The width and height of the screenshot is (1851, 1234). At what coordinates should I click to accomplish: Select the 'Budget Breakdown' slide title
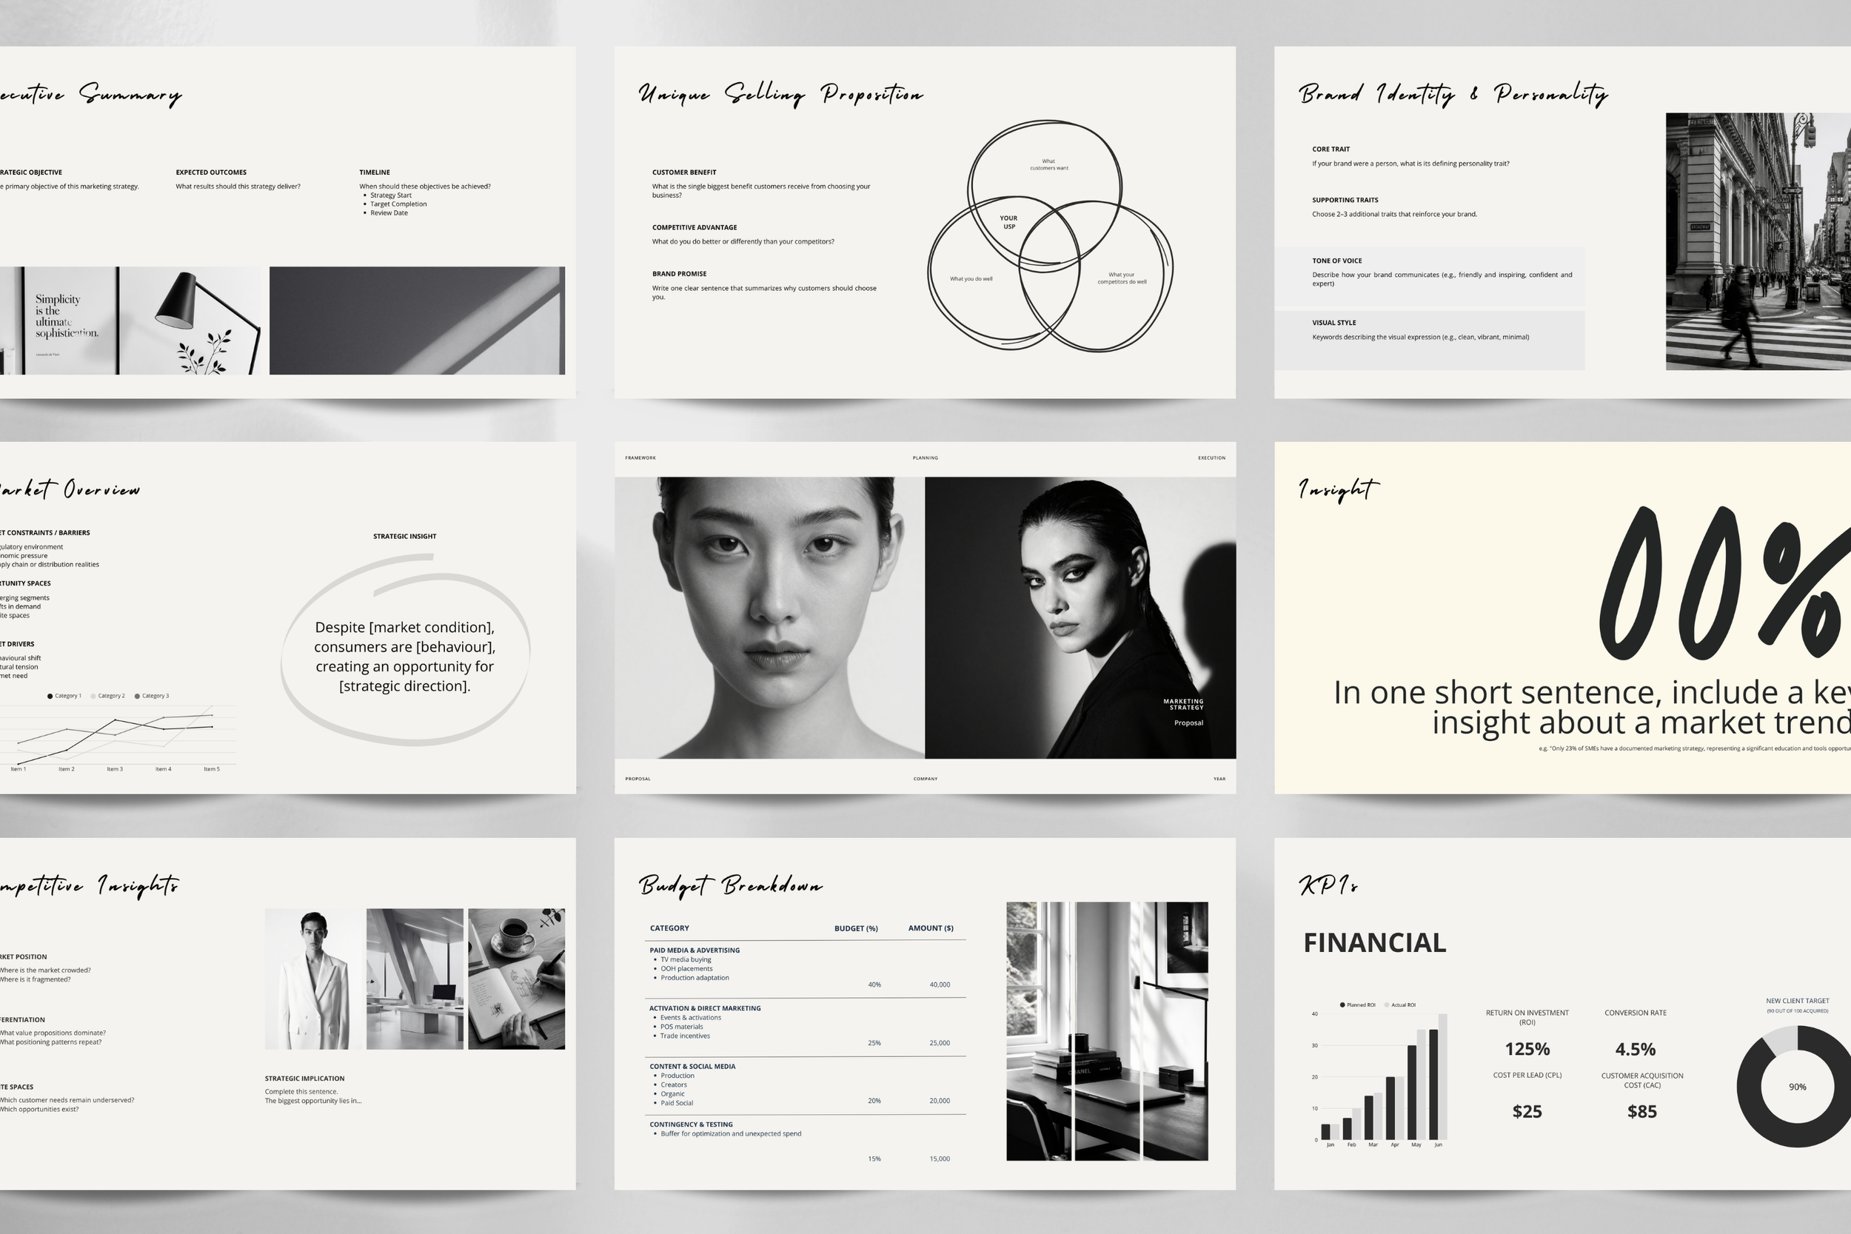coord(730,885)
